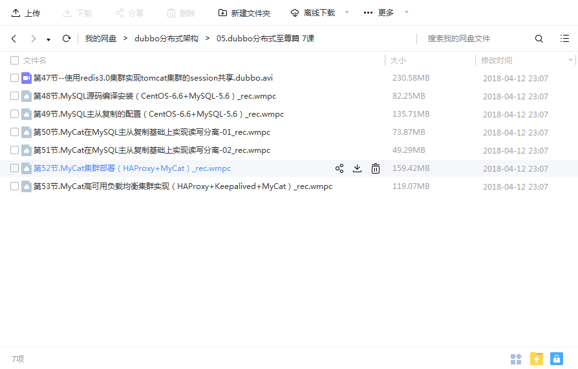Check the box for 第51节 MyCat file
578x369 pixels.
pos(14,150)
